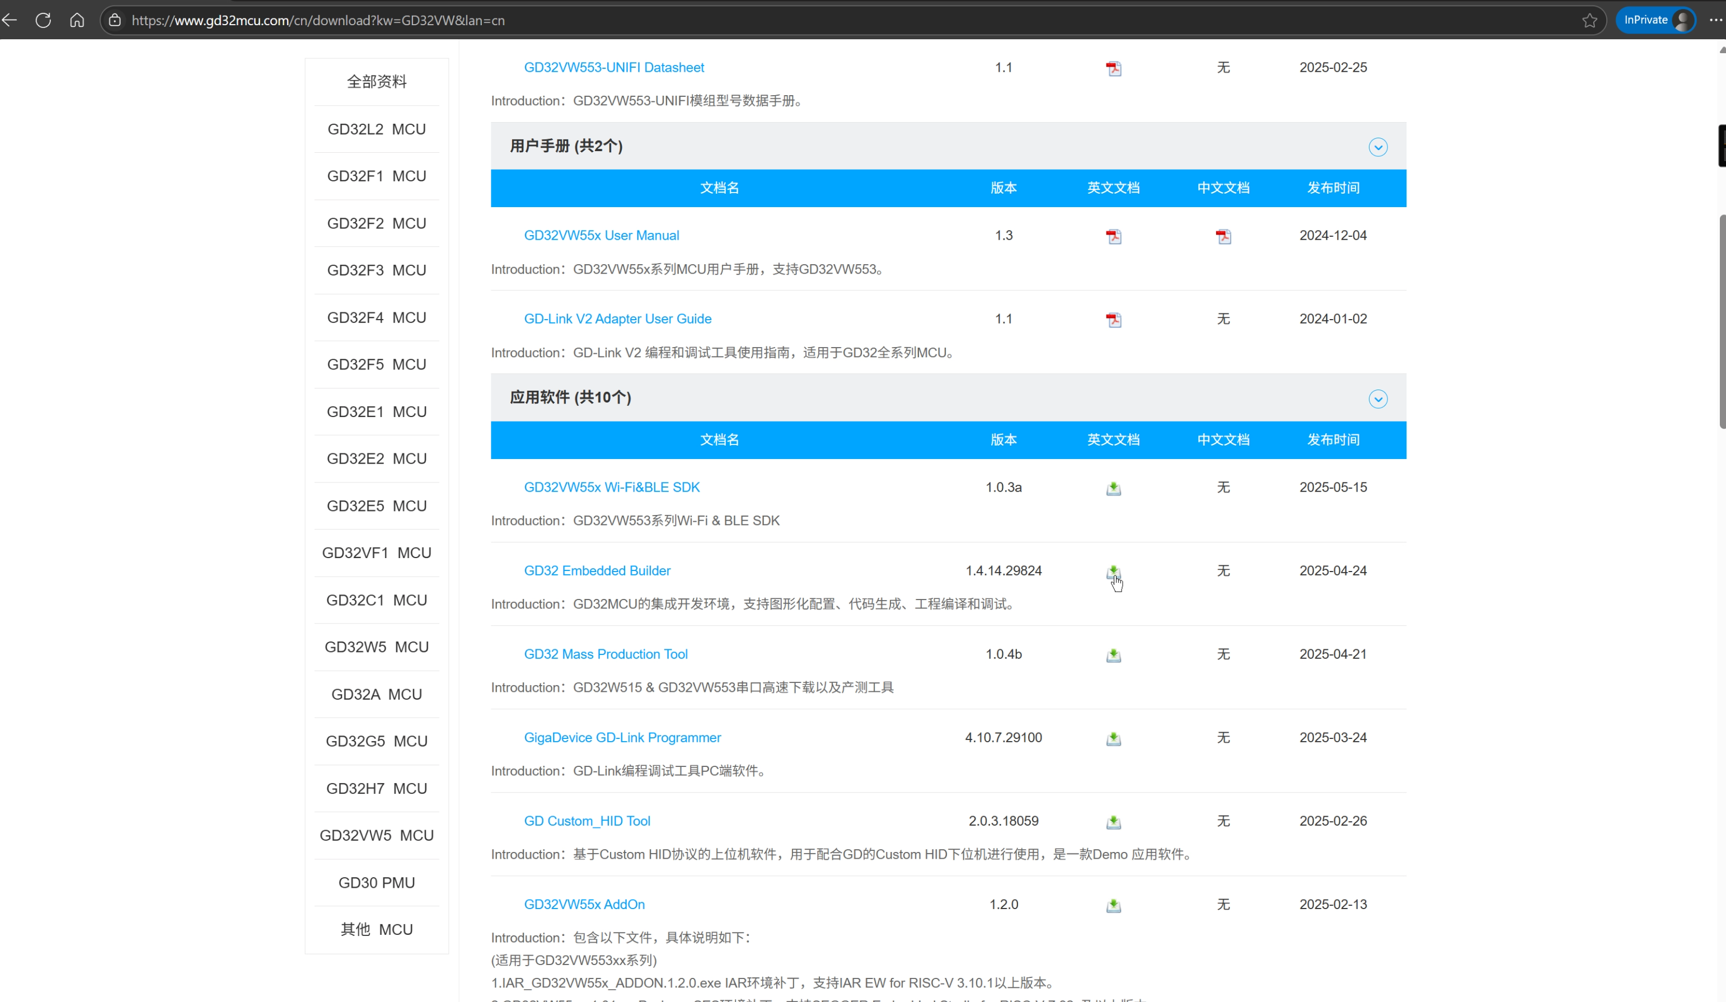This screenshot has height=1002, width=1726.
Task: Download GD32 Mass Production Tool package
Action: [1114, 655]
